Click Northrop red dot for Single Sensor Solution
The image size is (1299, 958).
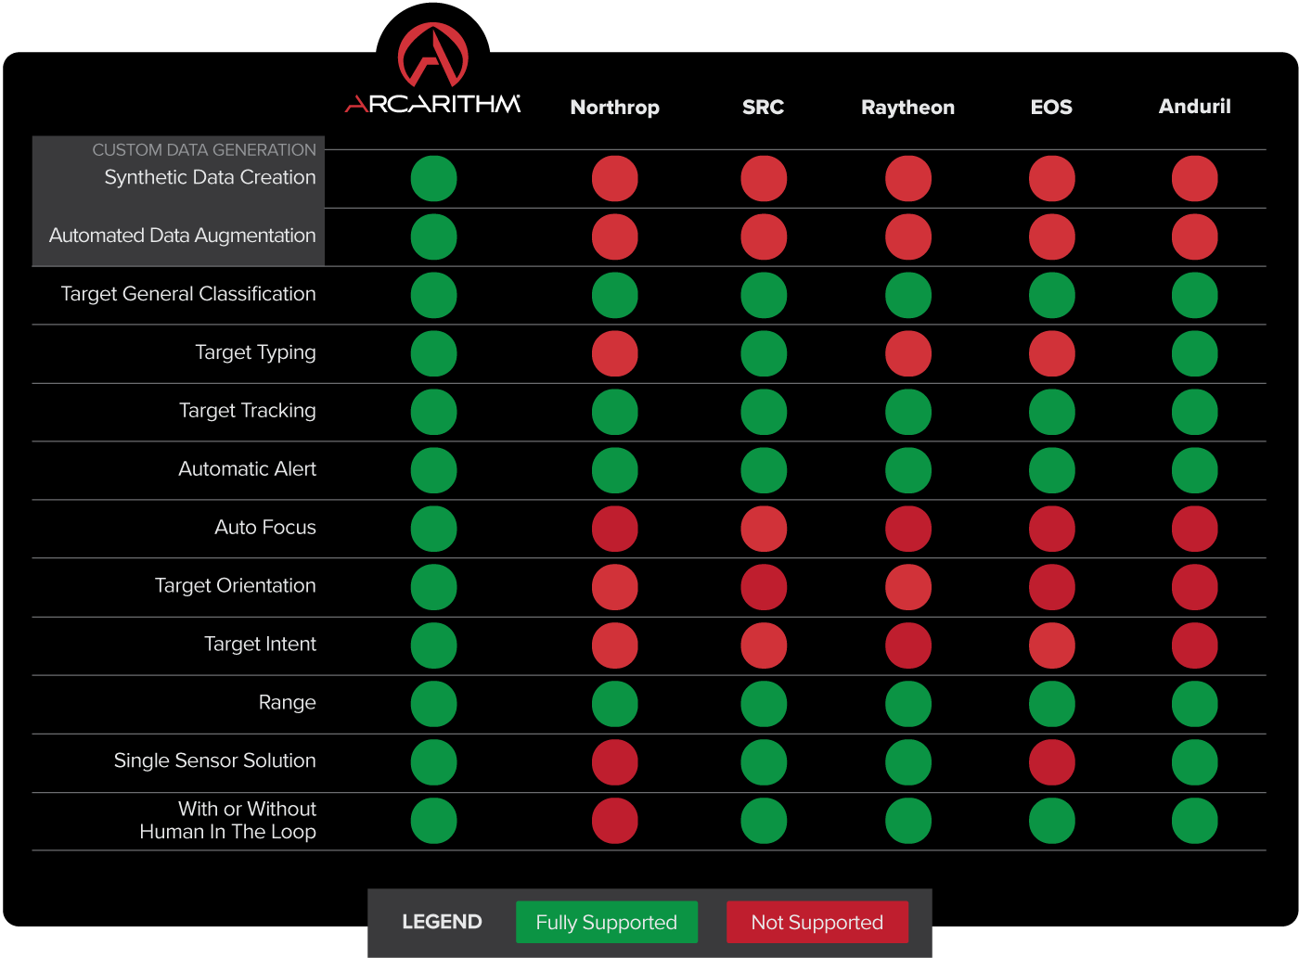(x=615, y=763)
